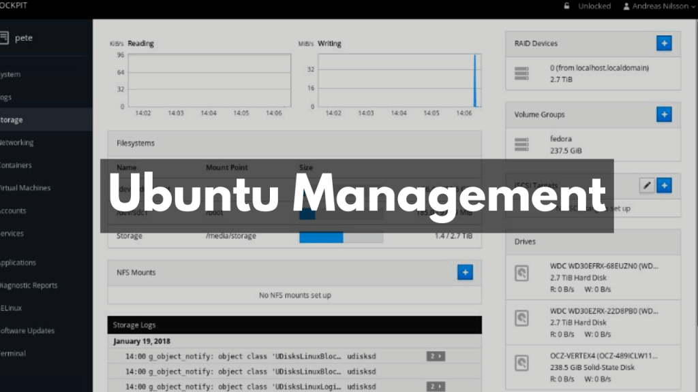
Task: Open the RAID device 0 (from localhost.localdomain)
Action: (x=593, y=73)
